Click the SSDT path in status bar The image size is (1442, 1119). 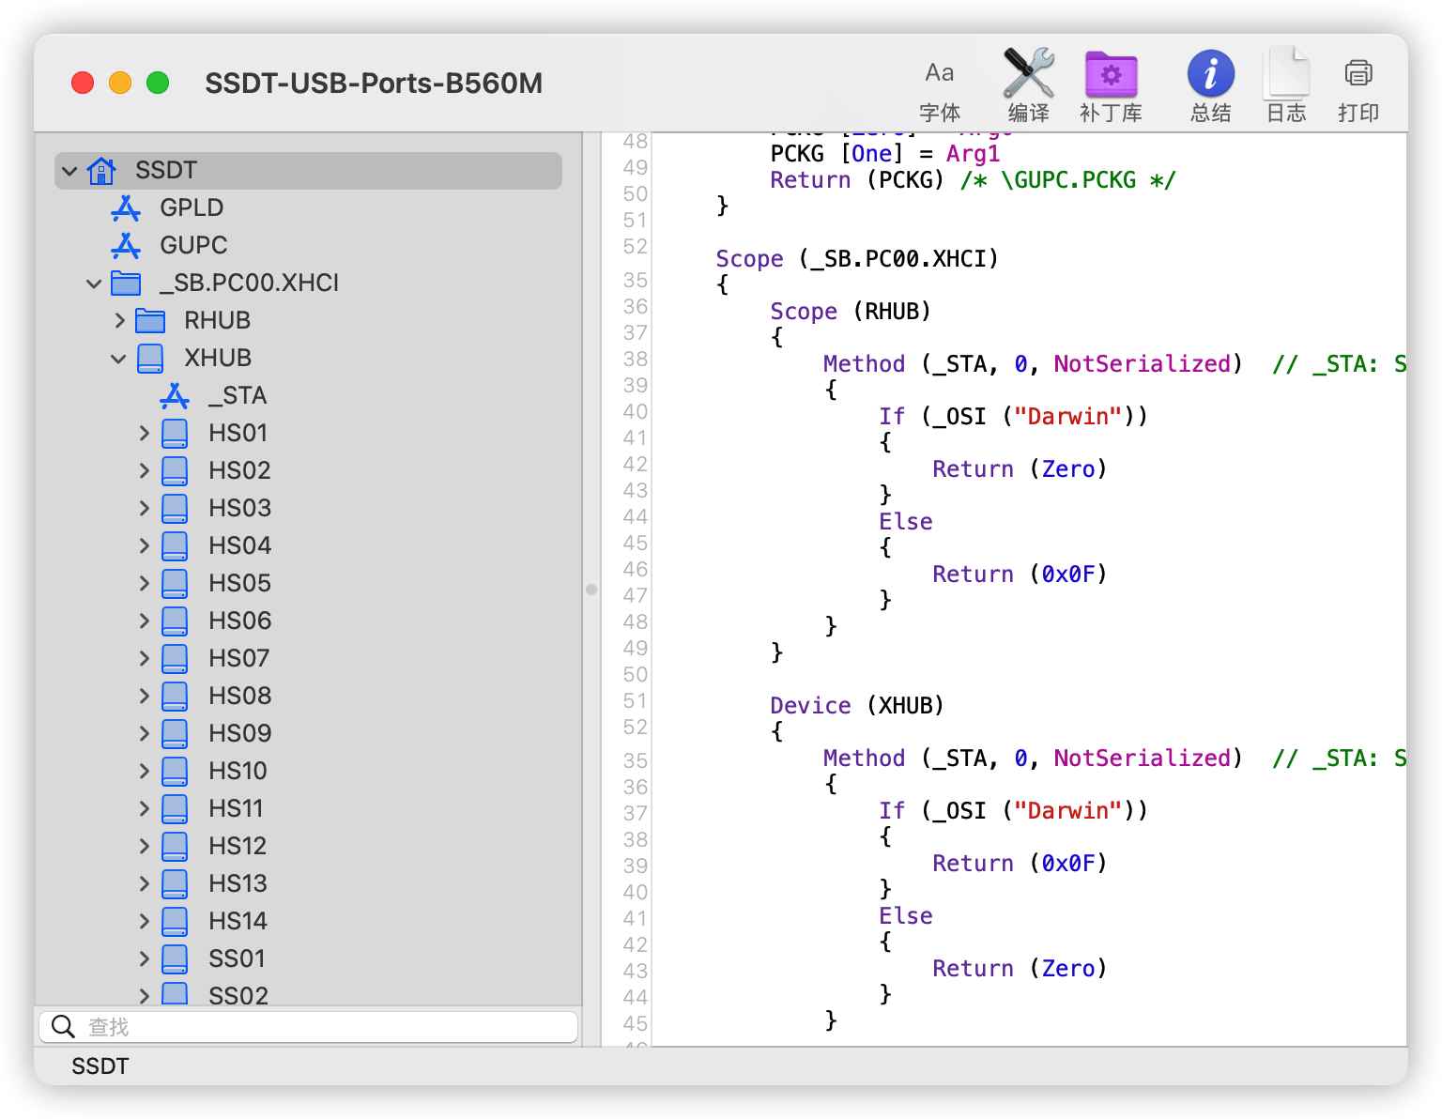[100, 1066]
